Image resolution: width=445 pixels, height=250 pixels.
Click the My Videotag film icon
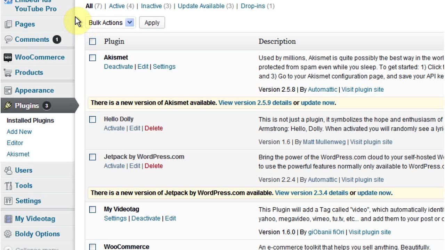pyautogui.click(x=8, y=219)
